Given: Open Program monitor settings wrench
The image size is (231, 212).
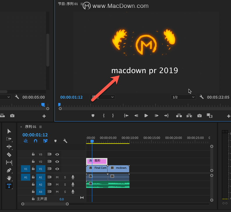Looking at the screenshot, I should 201,97.
